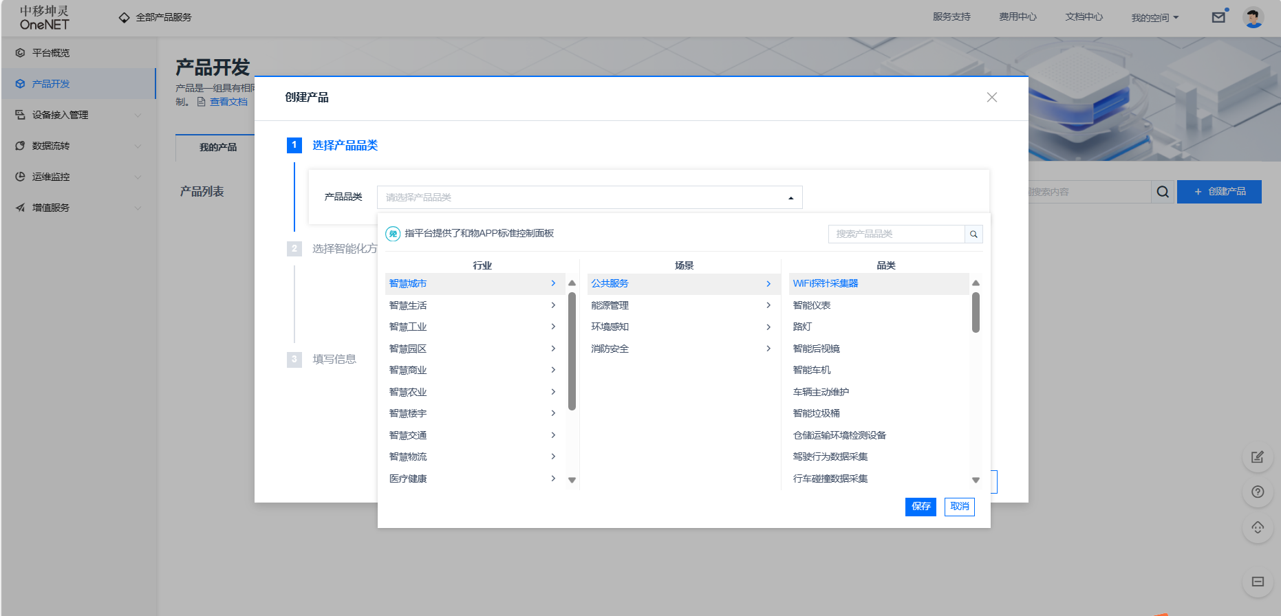Open the 产品品类 dropdown selector
Screen dimensions: 1281x616
[589, 197]
